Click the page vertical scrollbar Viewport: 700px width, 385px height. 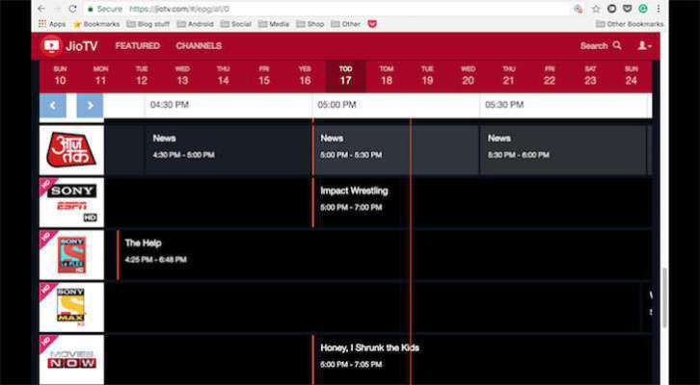pos(664,297)
